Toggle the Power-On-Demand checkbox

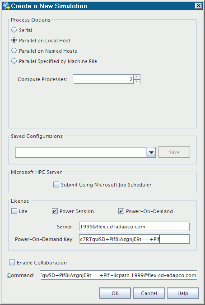[x=121, y=211]
